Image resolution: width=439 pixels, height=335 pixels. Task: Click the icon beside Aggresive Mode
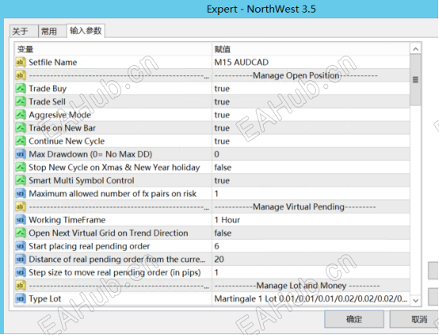(x=21, y=115)
